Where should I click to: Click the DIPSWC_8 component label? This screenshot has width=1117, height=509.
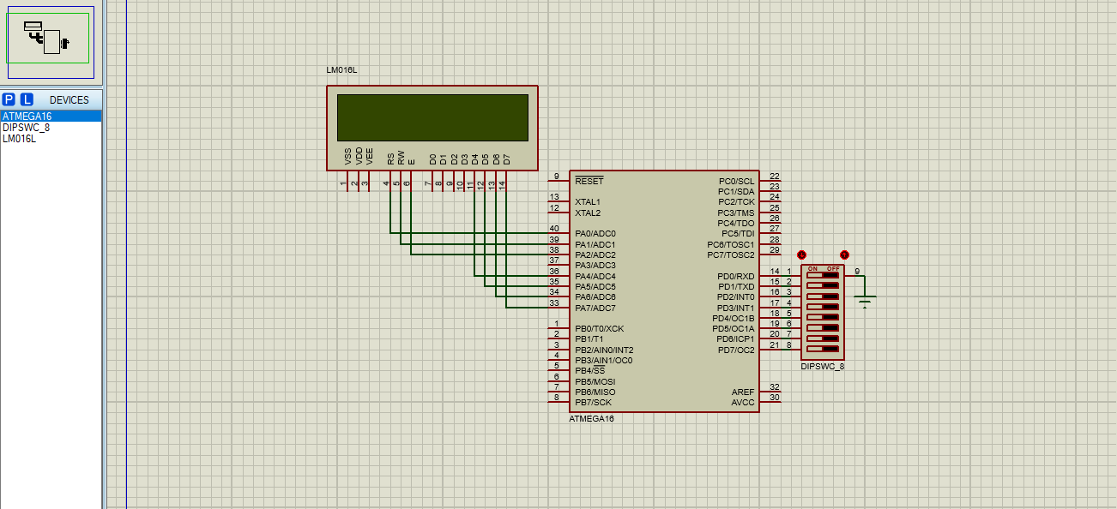(x=822, y=367)
